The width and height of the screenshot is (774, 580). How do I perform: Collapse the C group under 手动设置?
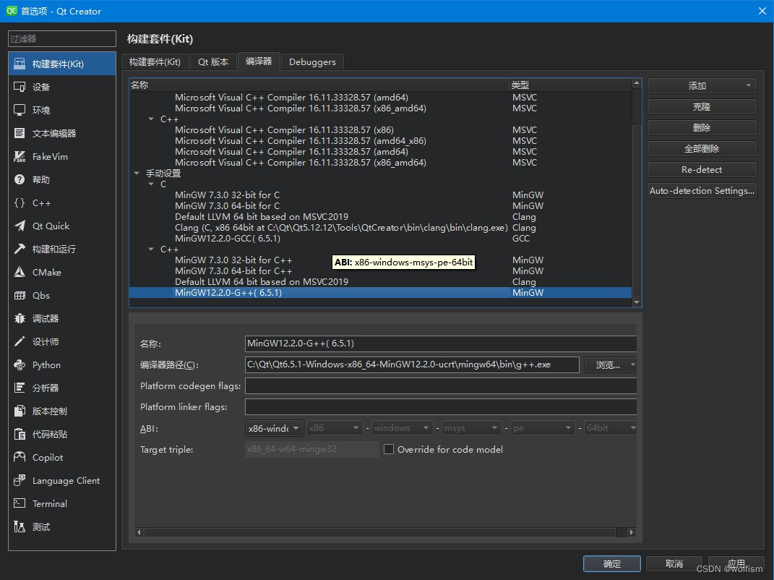[151, 184]
